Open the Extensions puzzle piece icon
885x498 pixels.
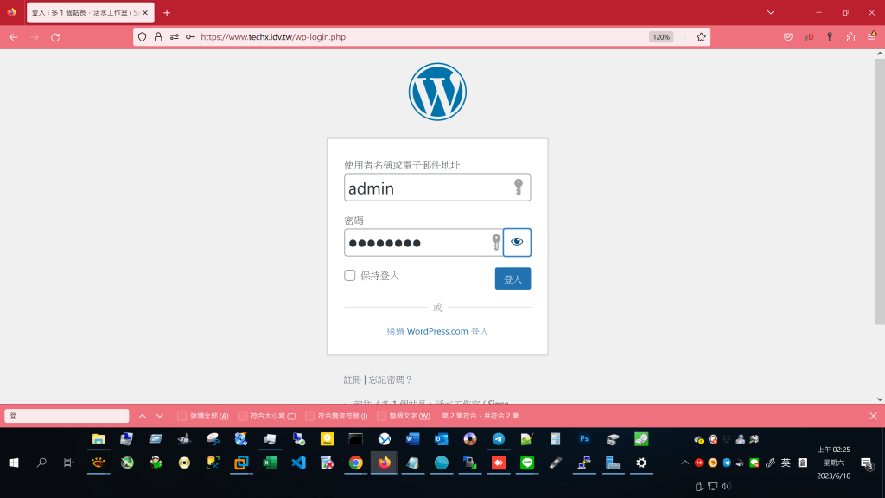point(850,37)
